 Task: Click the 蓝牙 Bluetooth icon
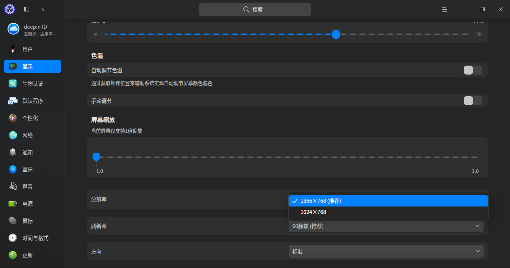pyautogui.click(x=13, y=170)
